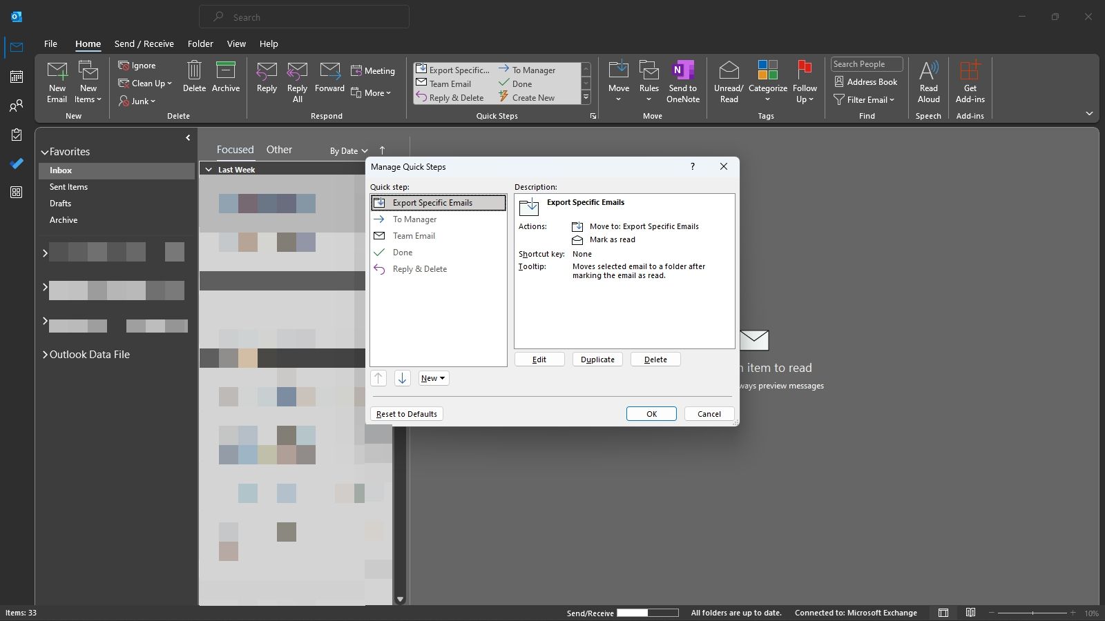Adjust the zoom slider in status bar

pyautogui.click(x=1032, y=613)
